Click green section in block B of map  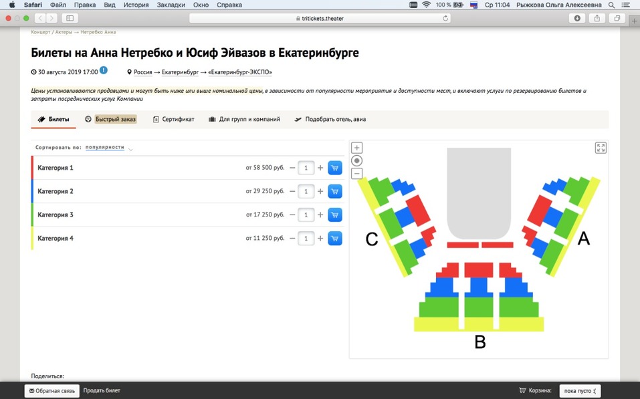coord(479,307)
